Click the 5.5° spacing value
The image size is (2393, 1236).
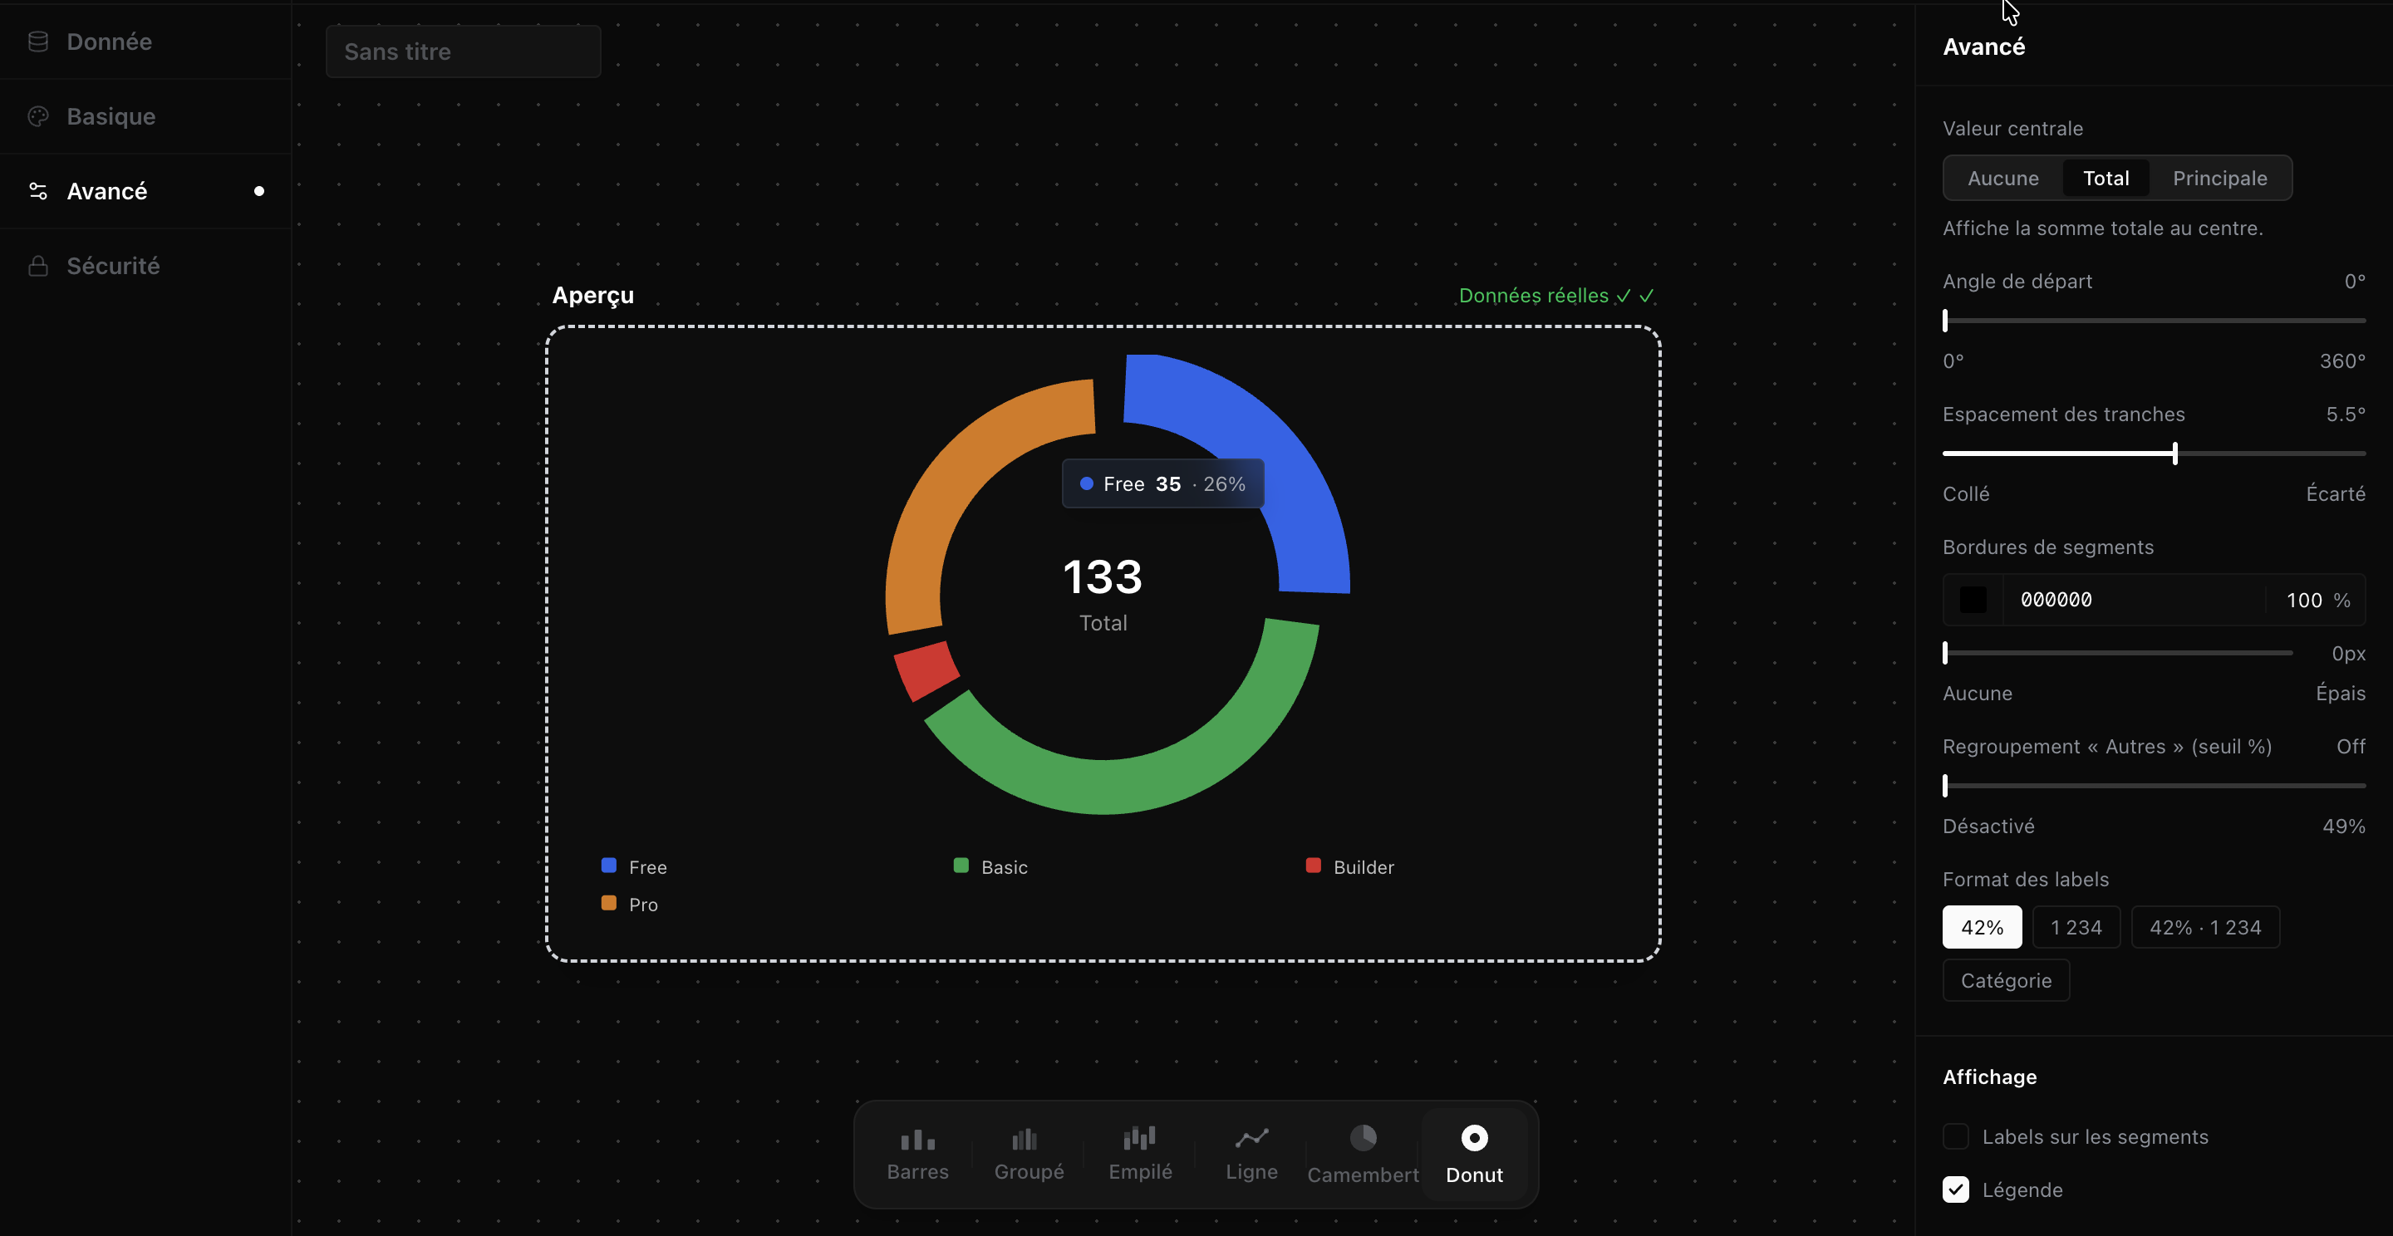coord(2345,414)
